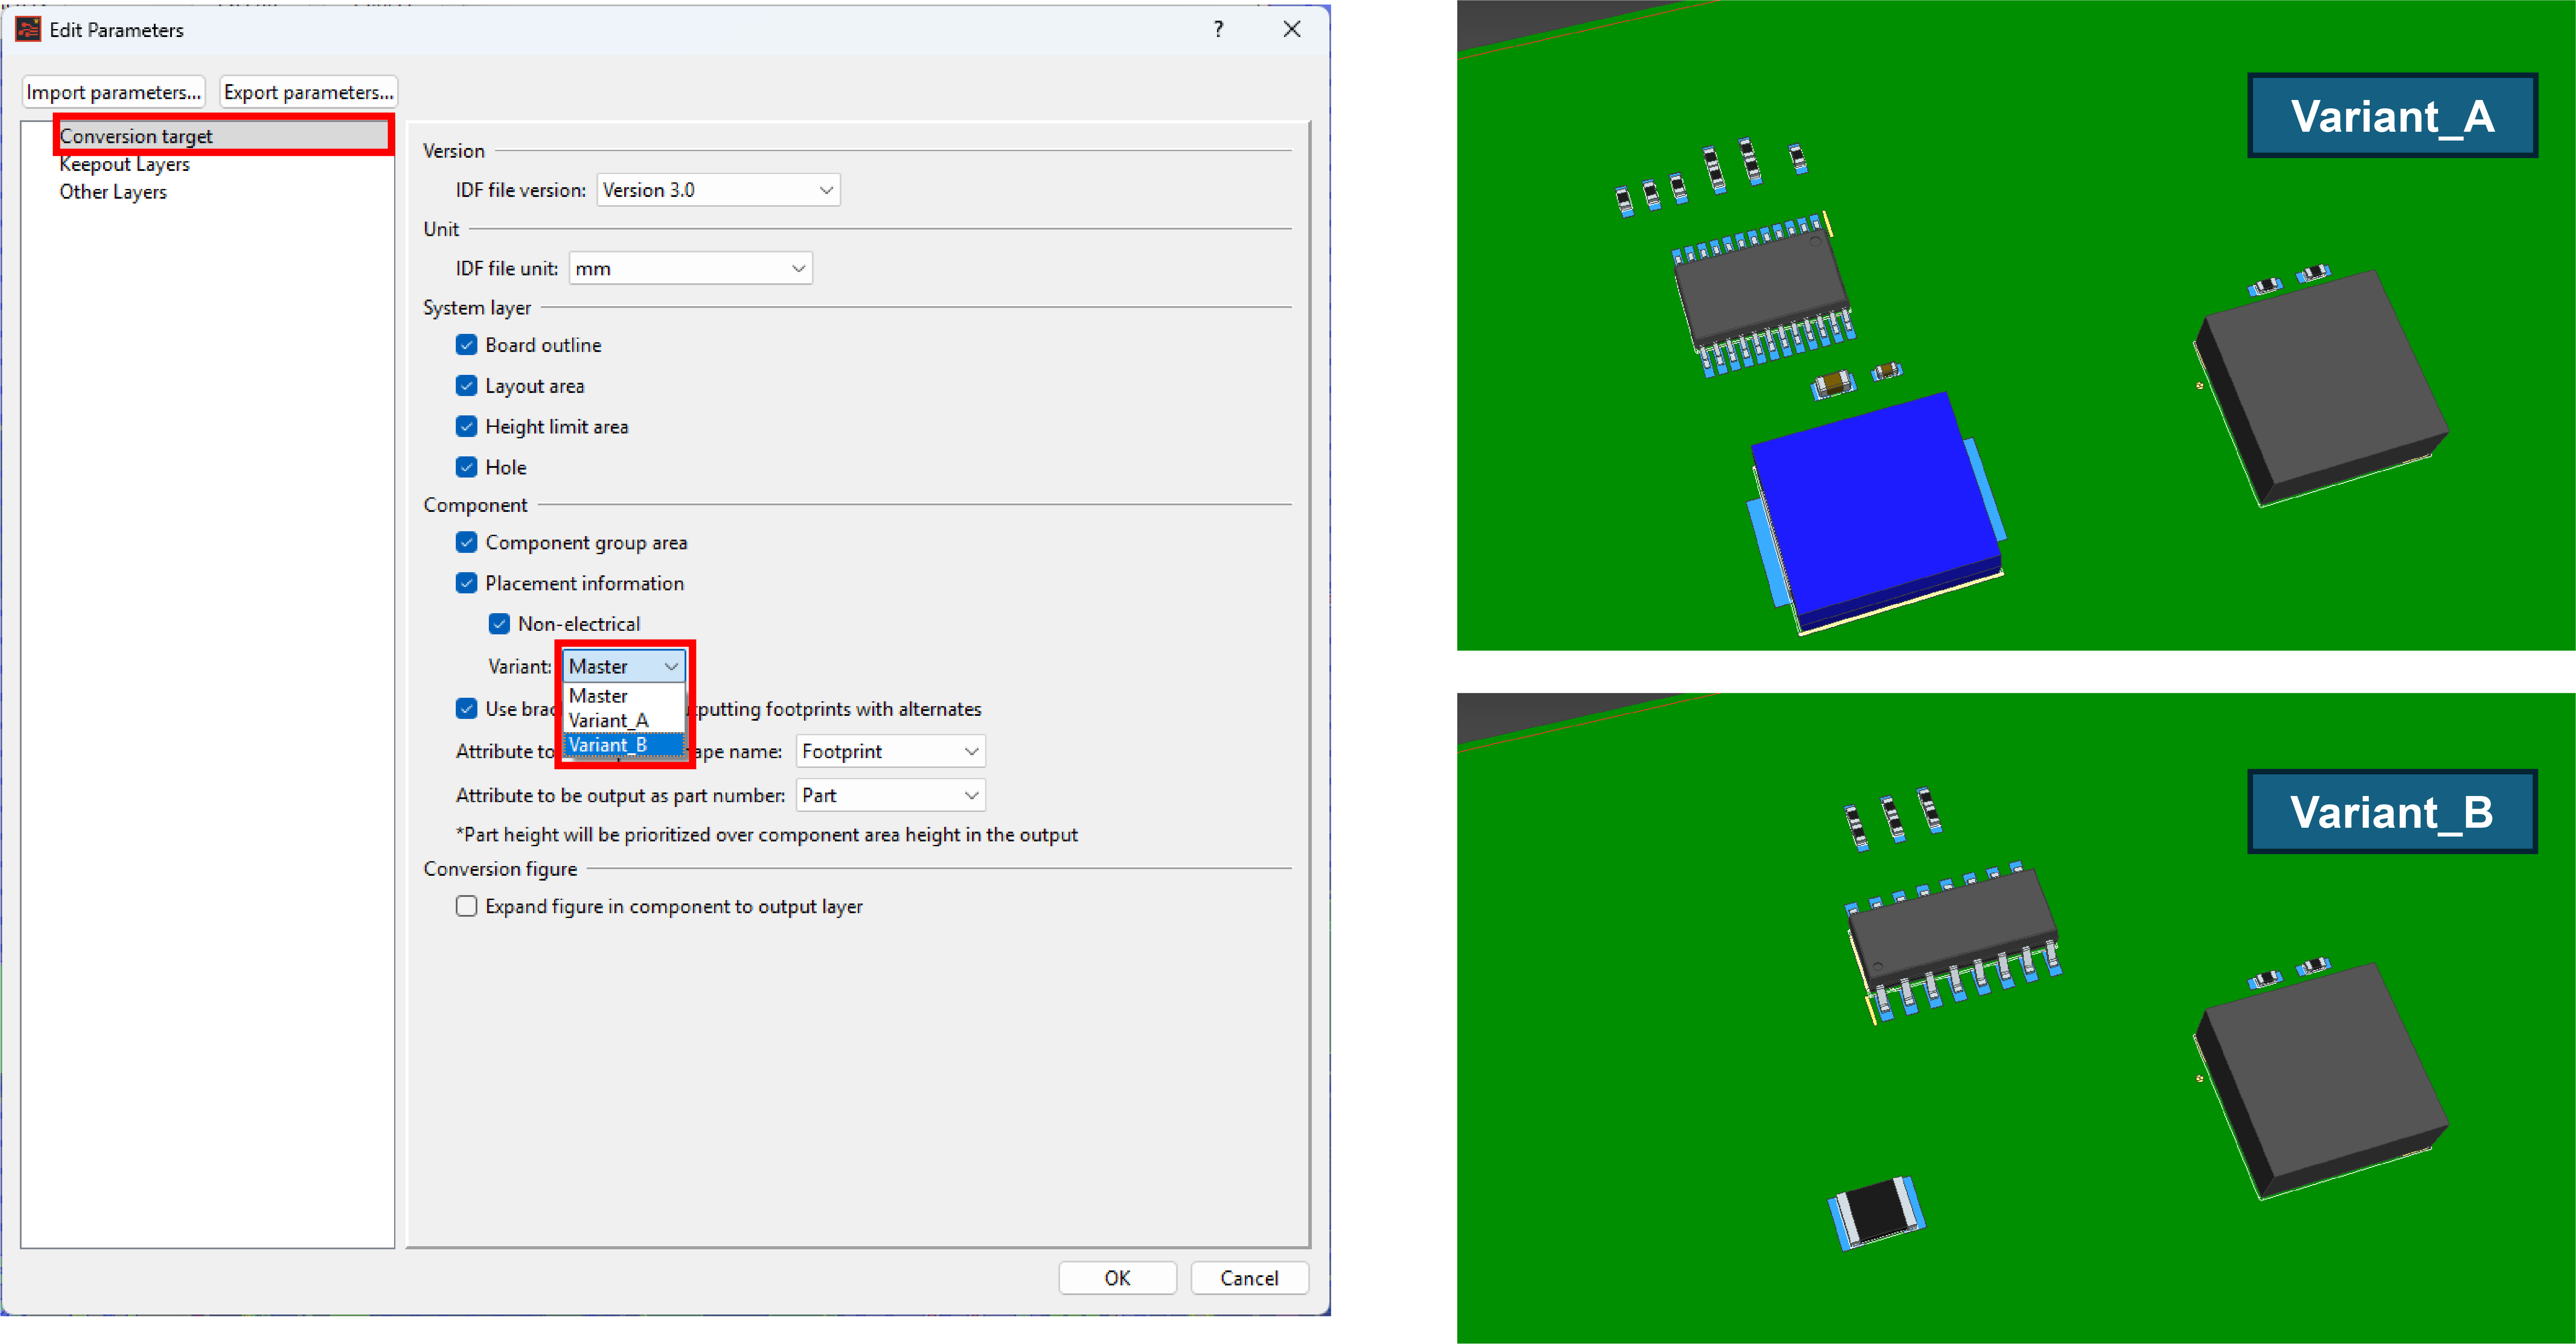The height and width of the screenshot is (1344, 2576).
Task: Select Other Layers in the tree
Action: point(113,192)
